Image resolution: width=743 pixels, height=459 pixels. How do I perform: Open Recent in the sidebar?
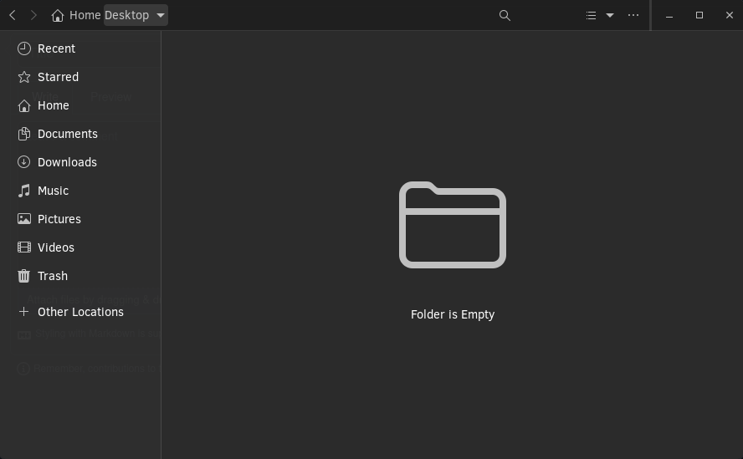(x=80, y=48)
